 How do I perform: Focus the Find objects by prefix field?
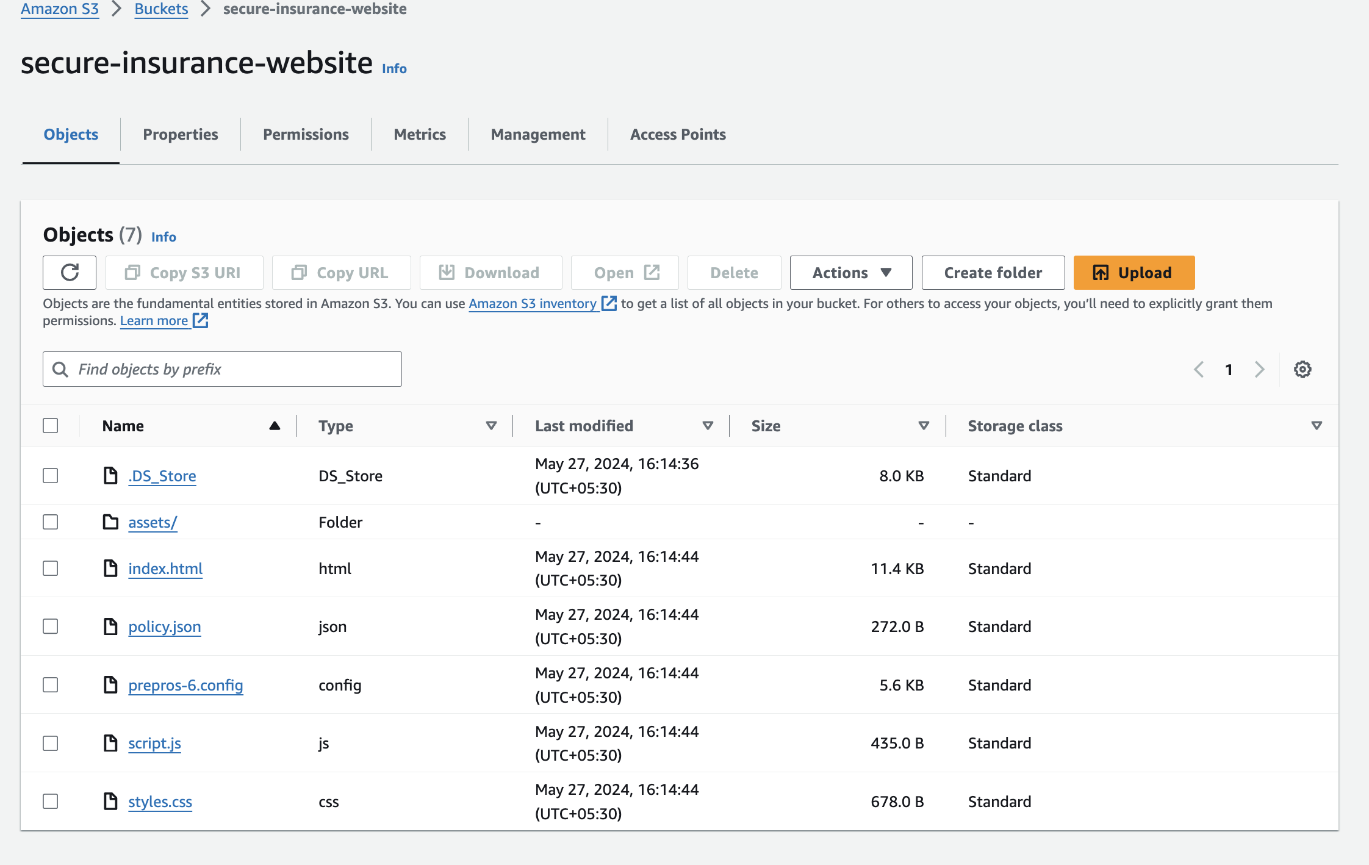(x=222, y=369)
